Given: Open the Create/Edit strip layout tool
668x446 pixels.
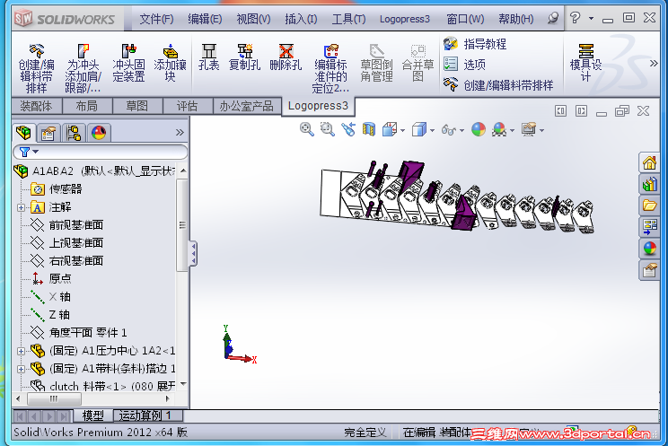Looking at the screenshot, I should [x=36, y=68].
